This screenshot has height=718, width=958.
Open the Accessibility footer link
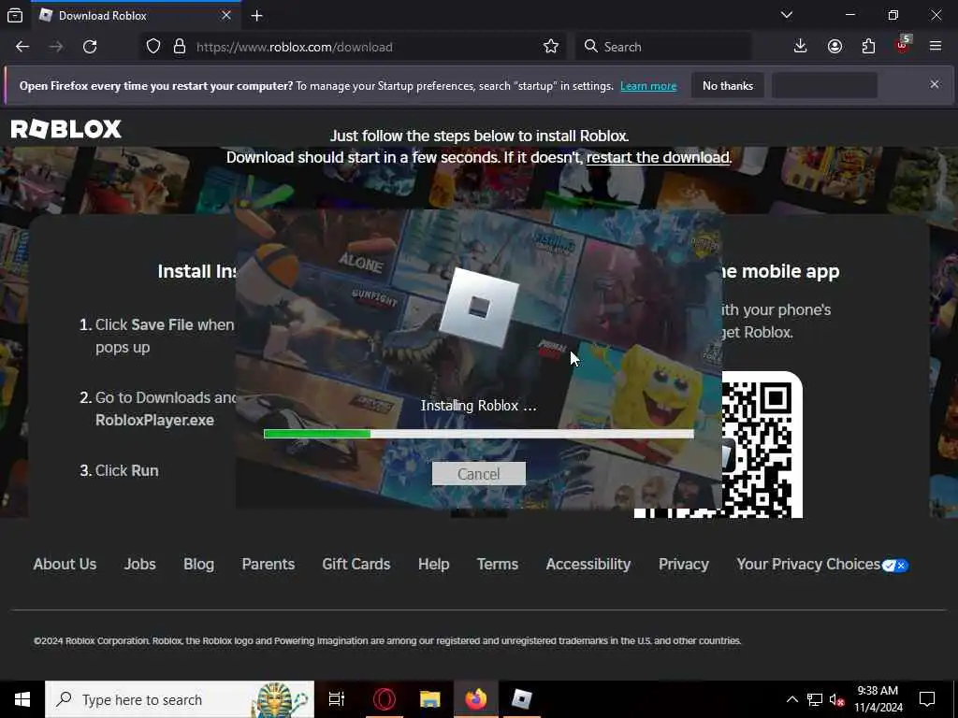coord(588,564)
